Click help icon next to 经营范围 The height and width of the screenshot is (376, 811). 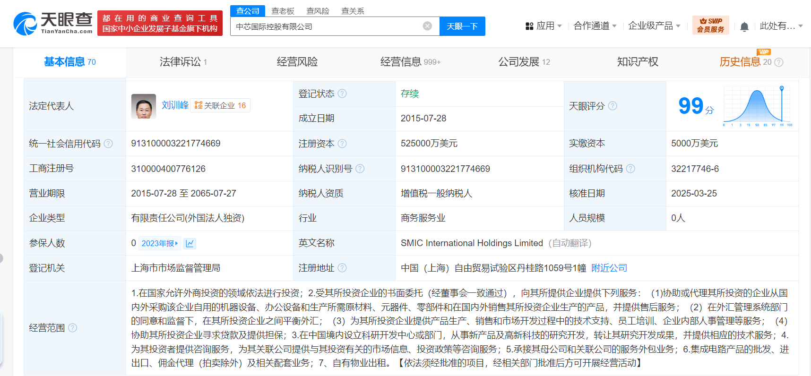[72, 328]
